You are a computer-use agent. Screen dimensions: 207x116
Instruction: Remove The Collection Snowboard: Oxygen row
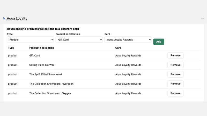pyautogui.click(x=175, y=93)
